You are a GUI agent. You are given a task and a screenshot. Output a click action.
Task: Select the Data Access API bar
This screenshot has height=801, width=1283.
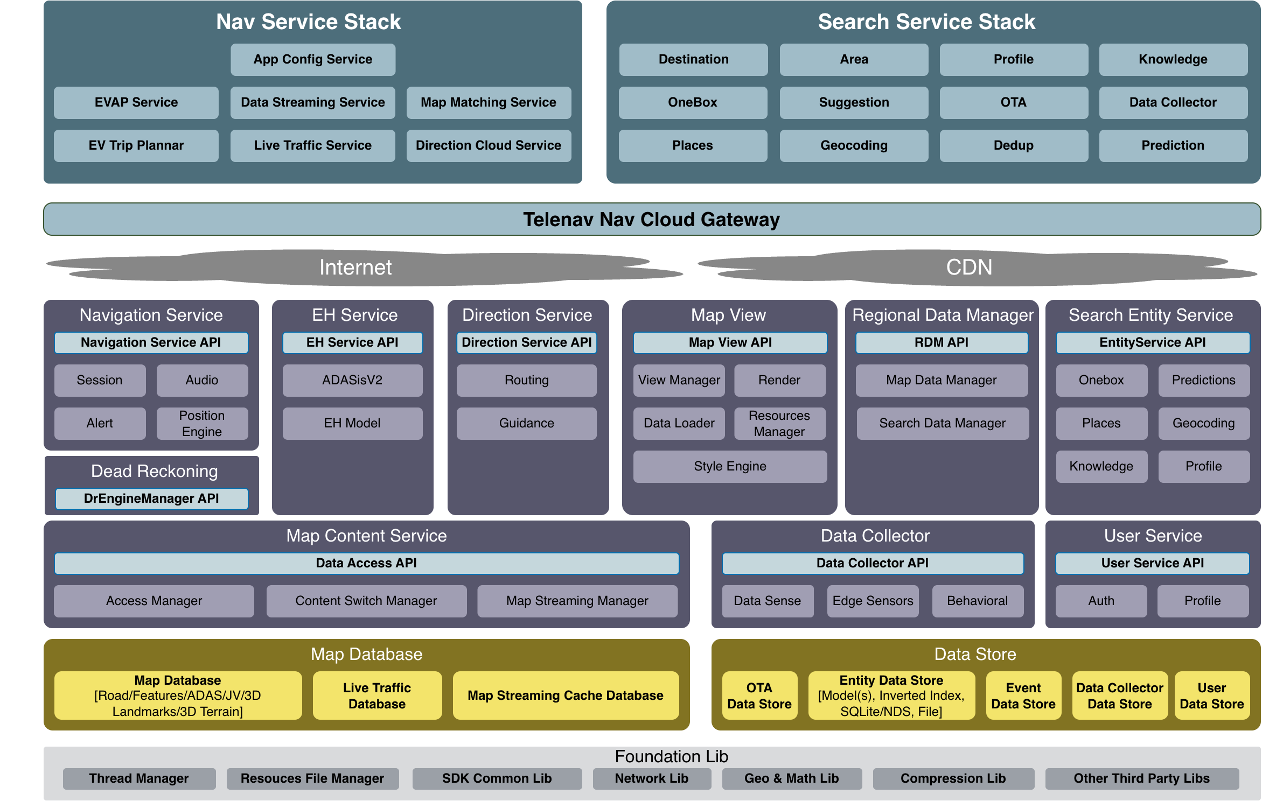point(366,563)
